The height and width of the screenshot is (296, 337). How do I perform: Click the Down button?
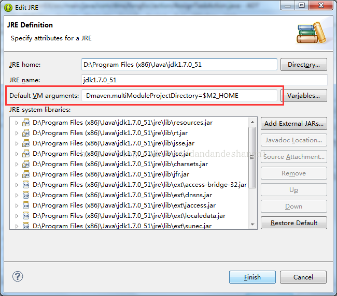click(294, 206)
